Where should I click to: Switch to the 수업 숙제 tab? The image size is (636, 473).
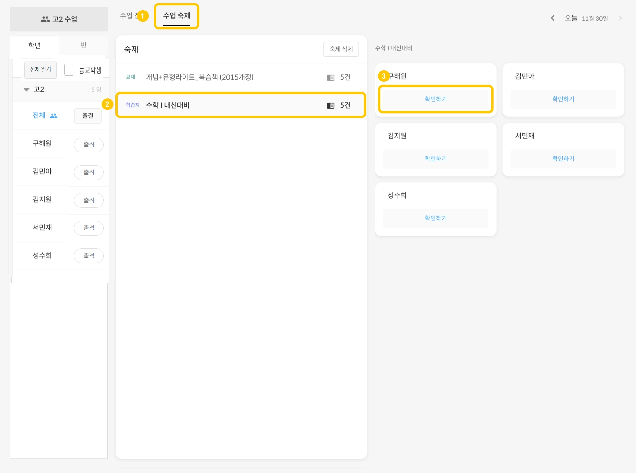click(176, 16)
